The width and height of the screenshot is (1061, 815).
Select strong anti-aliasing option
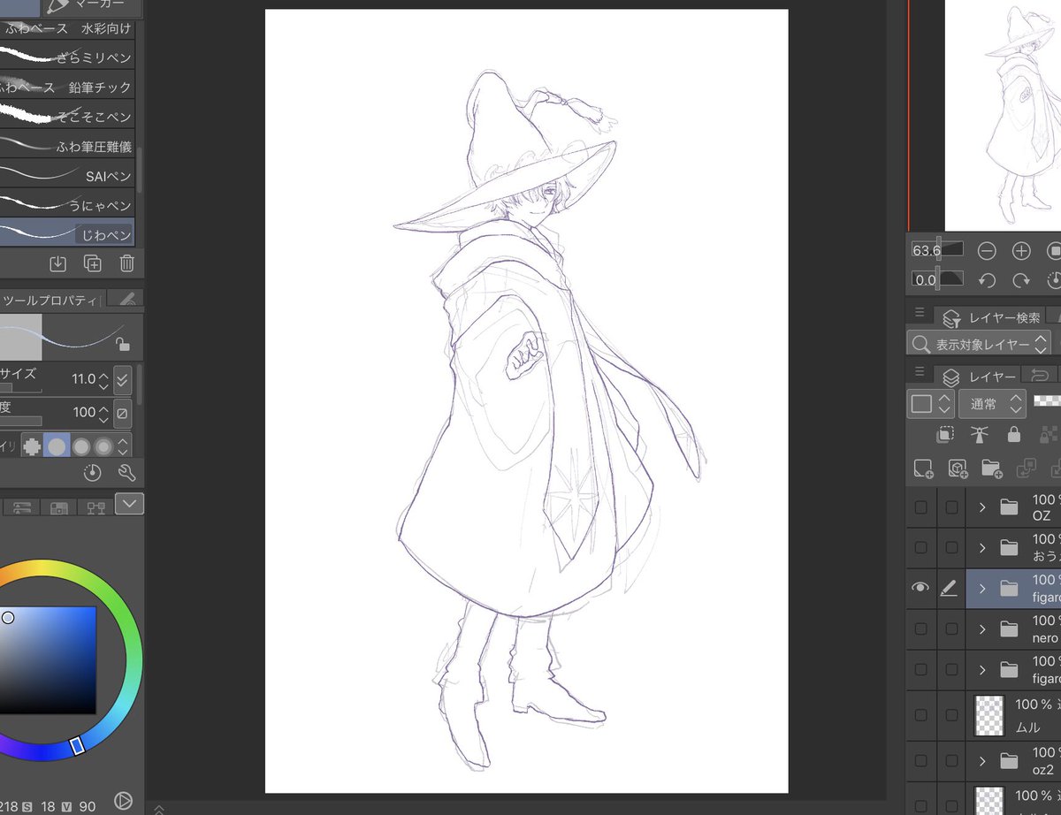(x=103, y=446)
